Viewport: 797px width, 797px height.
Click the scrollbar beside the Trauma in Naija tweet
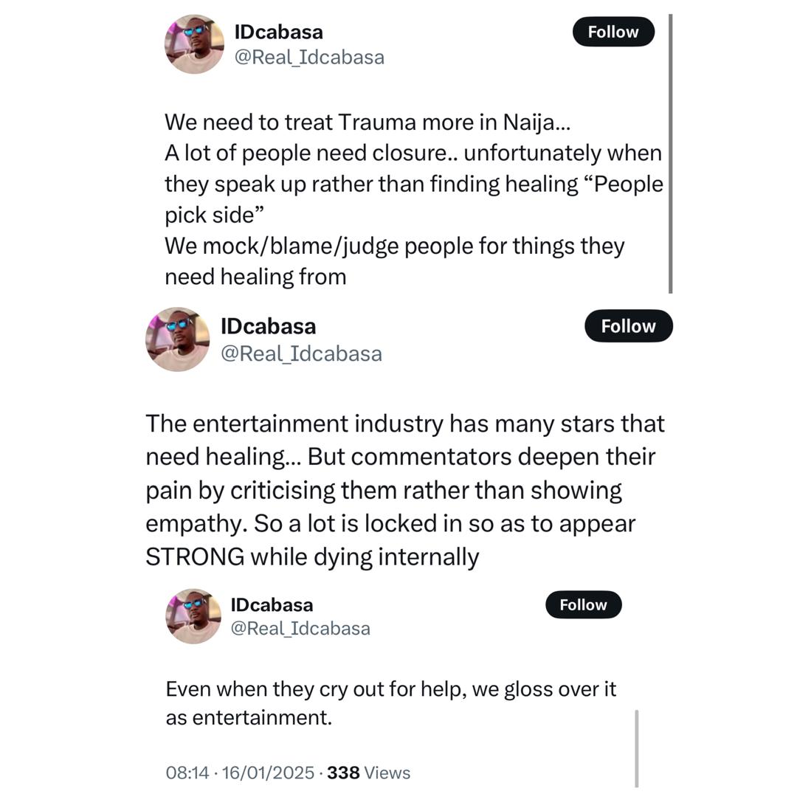click(670, 153)
